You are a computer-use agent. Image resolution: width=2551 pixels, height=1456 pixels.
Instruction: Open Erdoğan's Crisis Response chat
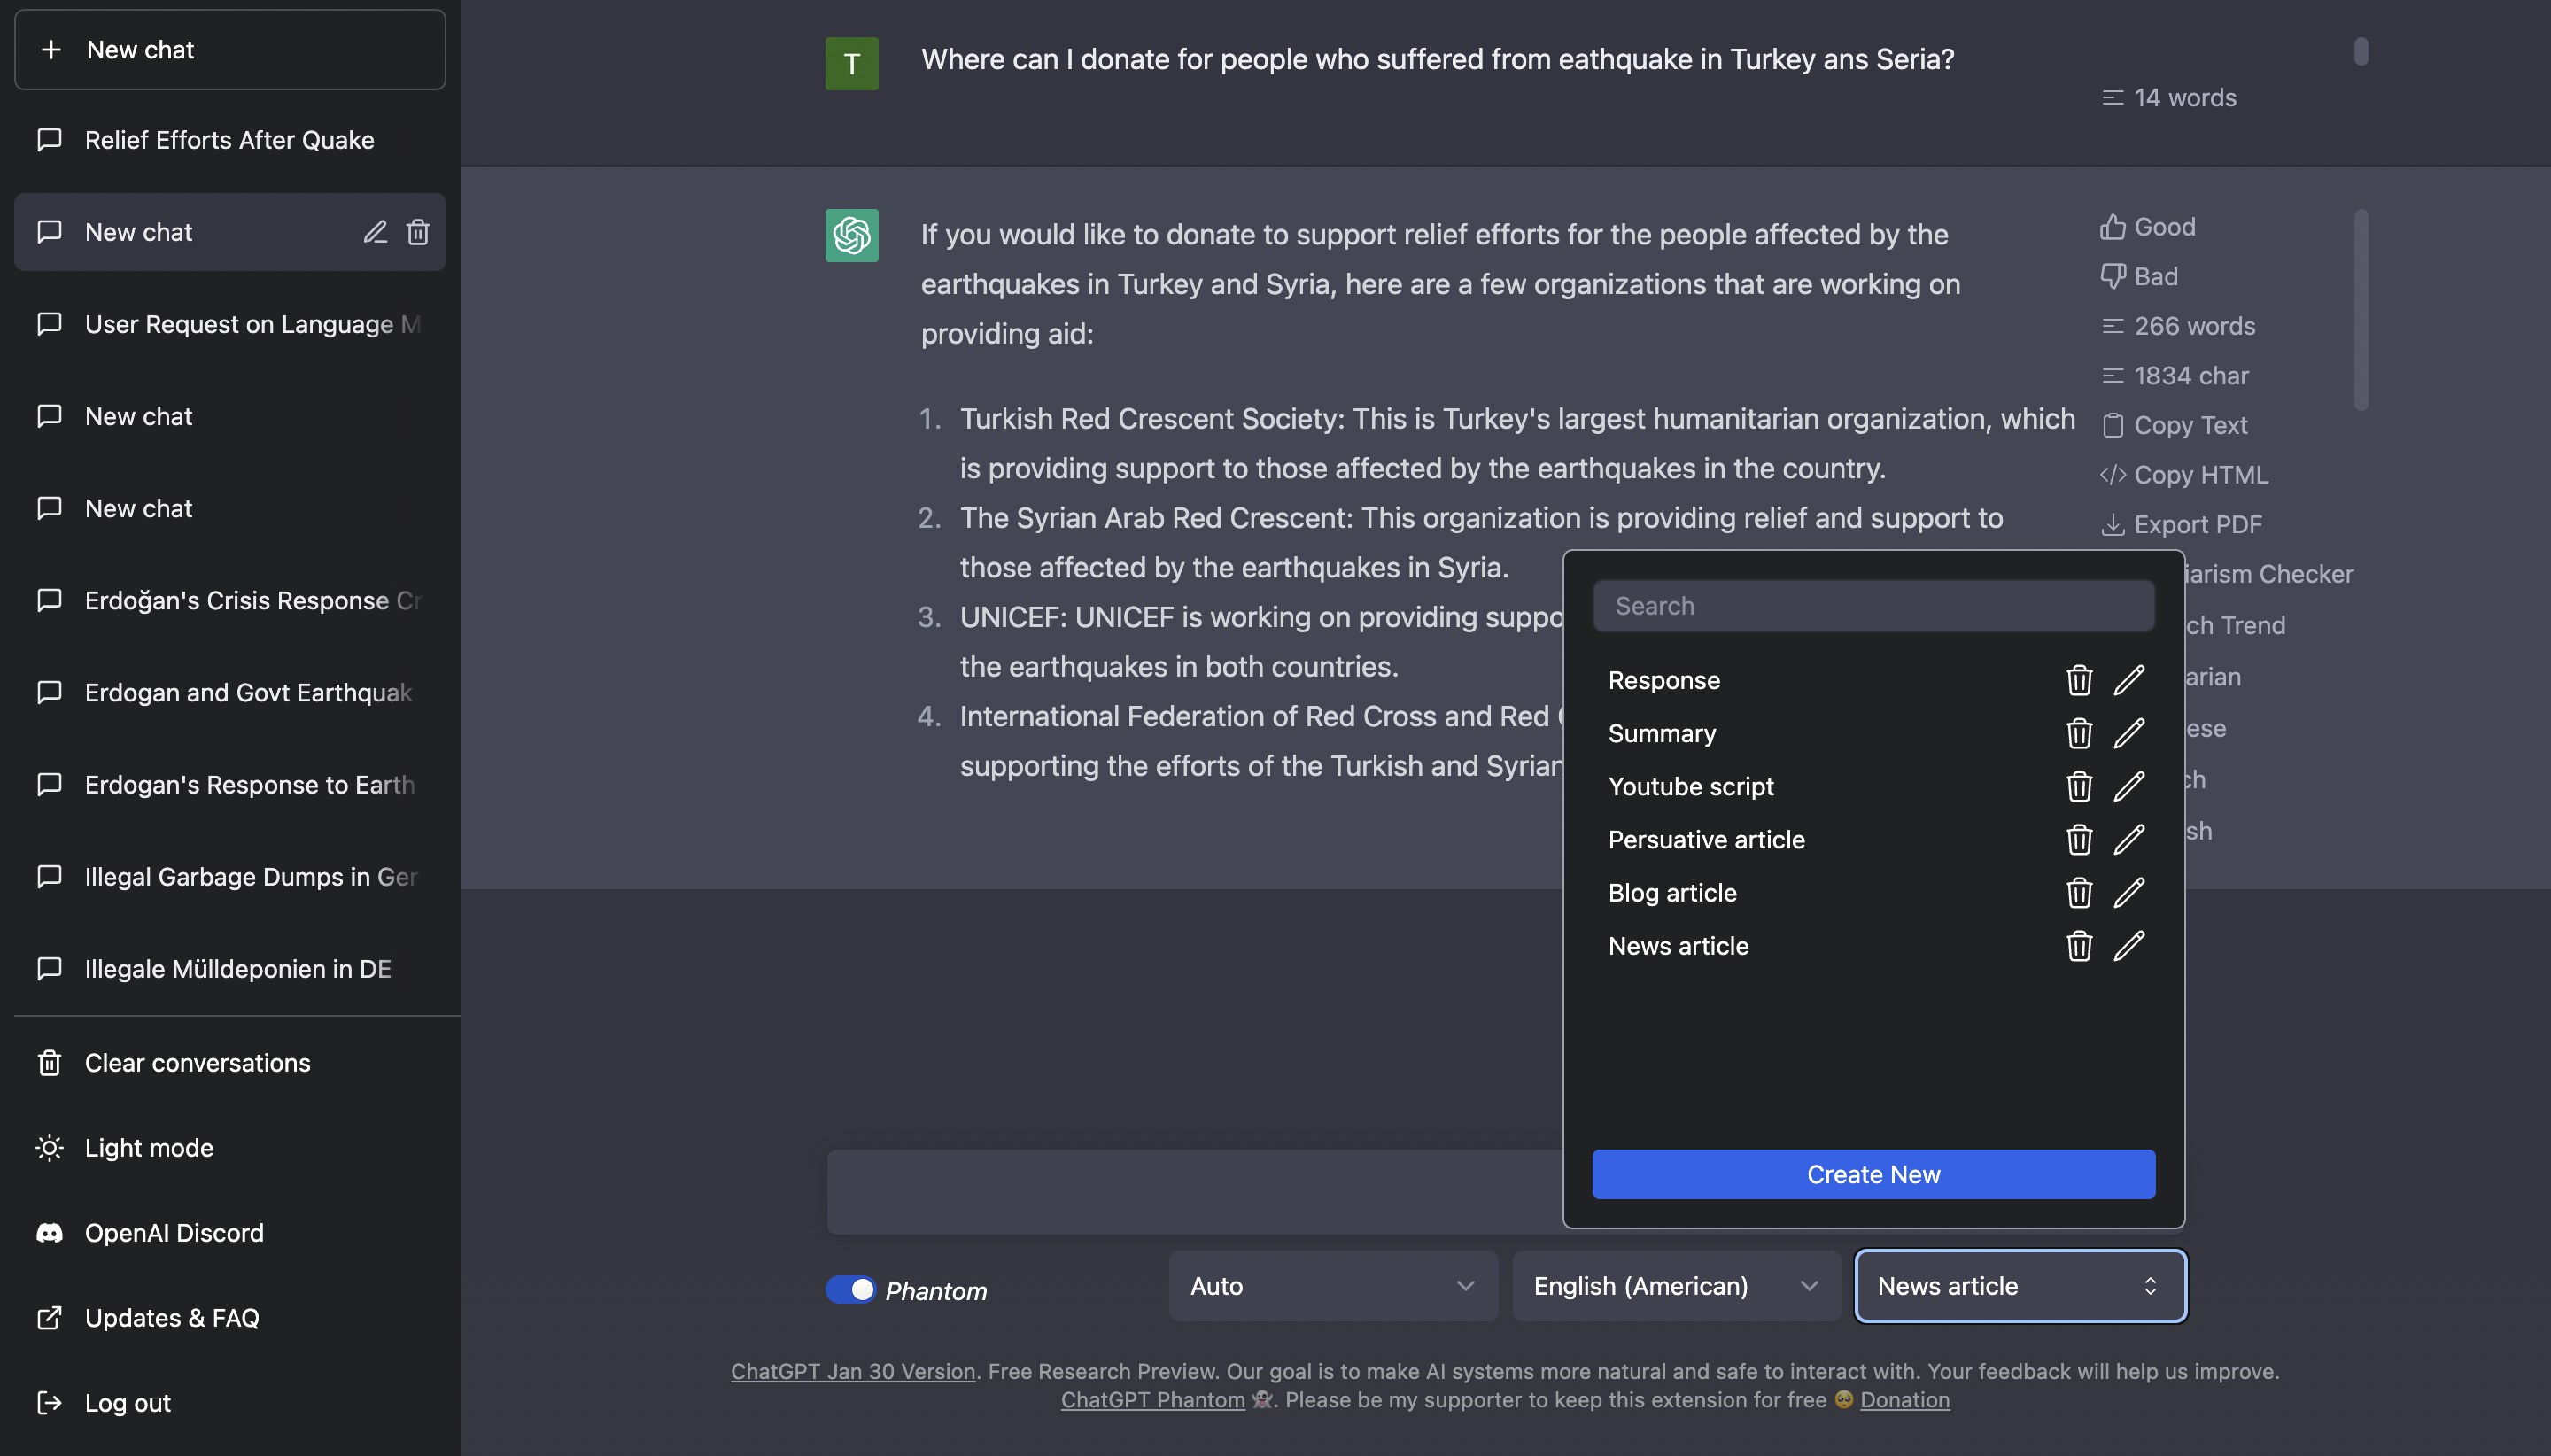[230, 600]
